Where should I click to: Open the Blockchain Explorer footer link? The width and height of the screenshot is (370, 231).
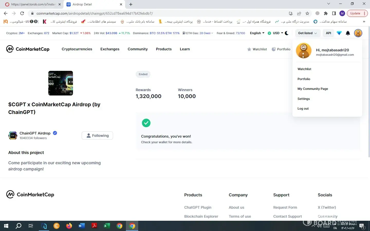coord(201,216)
